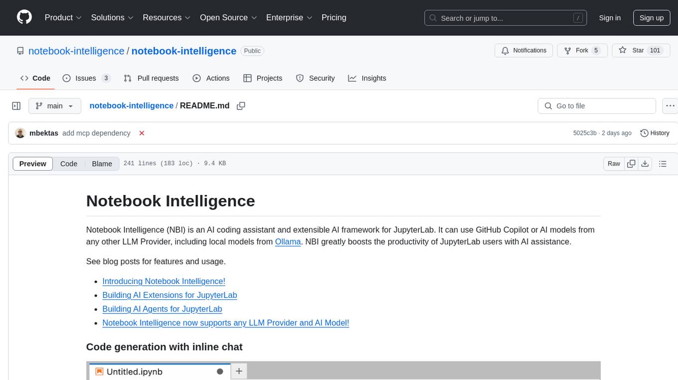Open Building AI Extensions for JupyterLab link
The height and width of the screenshot is (380, 678).
pyautogui.click(x=169, y=295)
